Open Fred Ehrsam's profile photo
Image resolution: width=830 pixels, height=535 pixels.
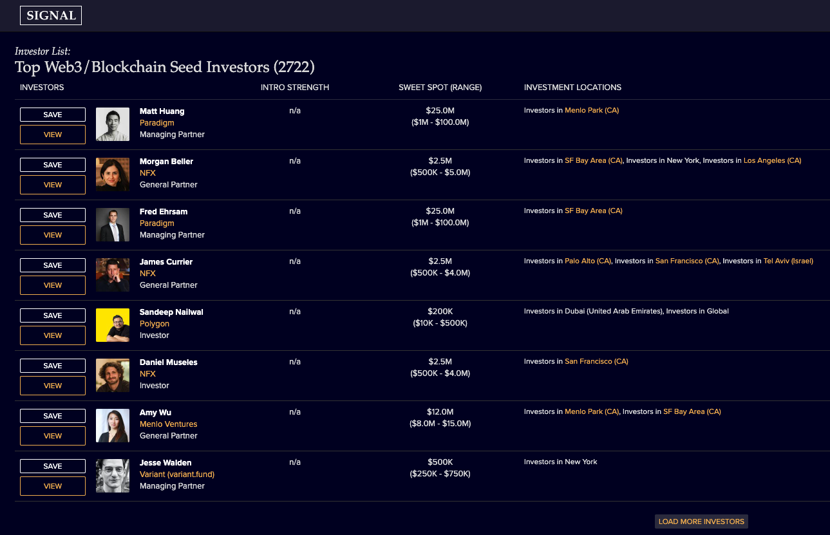[x=113, y=225]
